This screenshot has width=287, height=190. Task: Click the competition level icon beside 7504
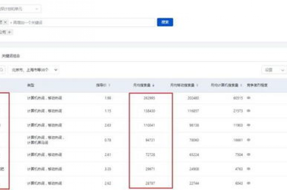[249, 155]
